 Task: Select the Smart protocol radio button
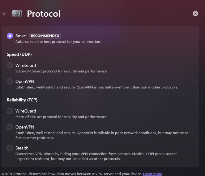[x=10, y=36]
